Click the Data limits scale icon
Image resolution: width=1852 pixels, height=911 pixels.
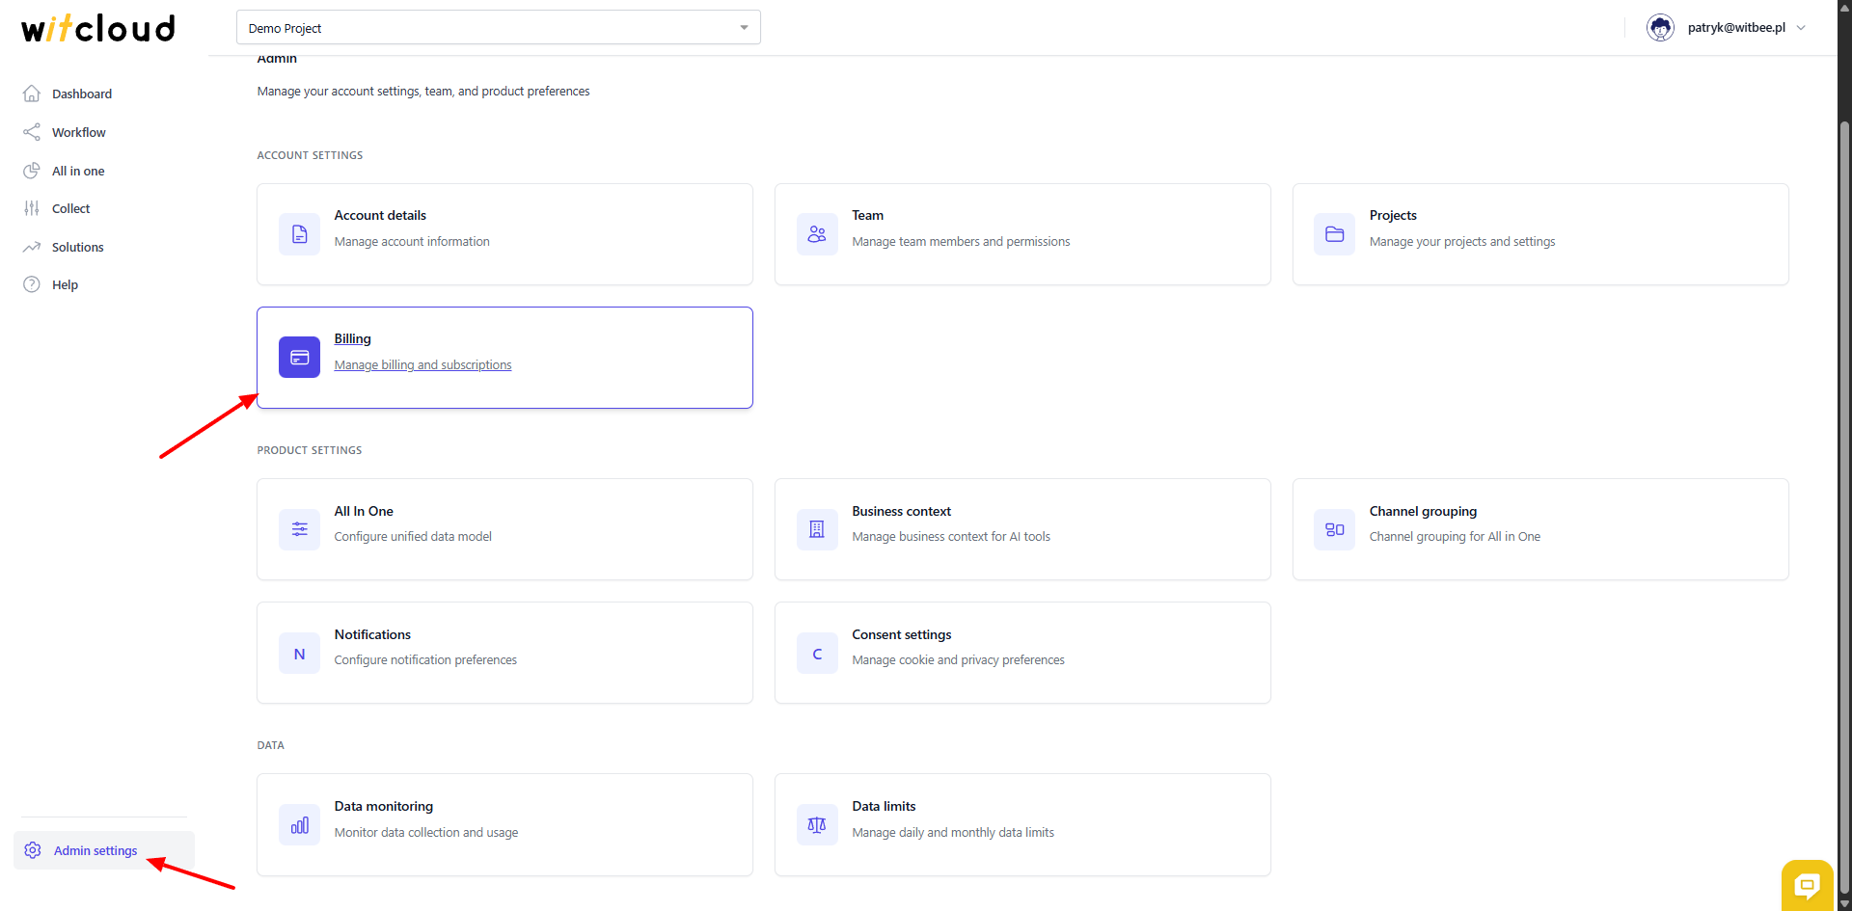coord(817,825)
